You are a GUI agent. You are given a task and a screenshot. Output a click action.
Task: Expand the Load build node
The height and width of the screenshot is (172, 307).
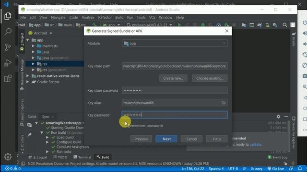[x=47, y=137]
